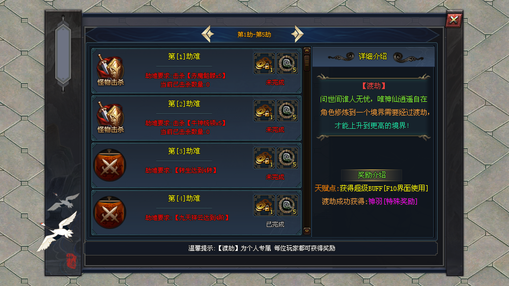Go to the next tribulation page arrow
The image size is (509, 286).
[297, 34]
